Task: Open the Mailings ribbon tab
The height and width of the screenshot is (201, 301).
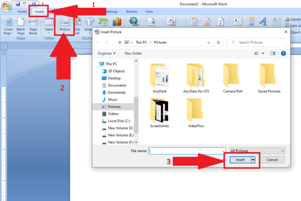Action: coord(112,11)
